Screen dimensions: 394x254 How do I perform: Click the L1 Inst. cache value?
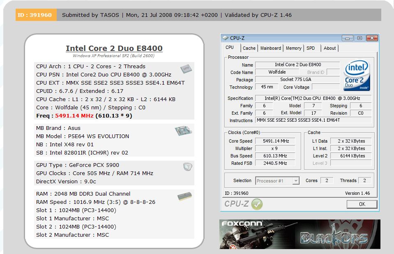click(x=351, y=148)
